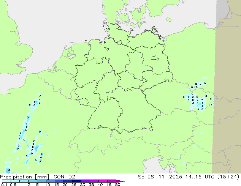The image size is (241, 186).
Task: Select the 30–35 mm violet legend swatch
Action: pos(85,181)
